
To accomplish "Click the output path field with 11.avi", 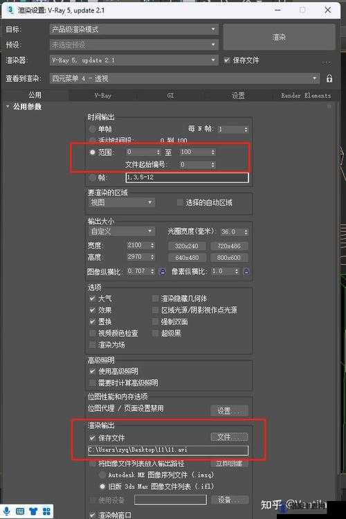I will tap(168, 450).
